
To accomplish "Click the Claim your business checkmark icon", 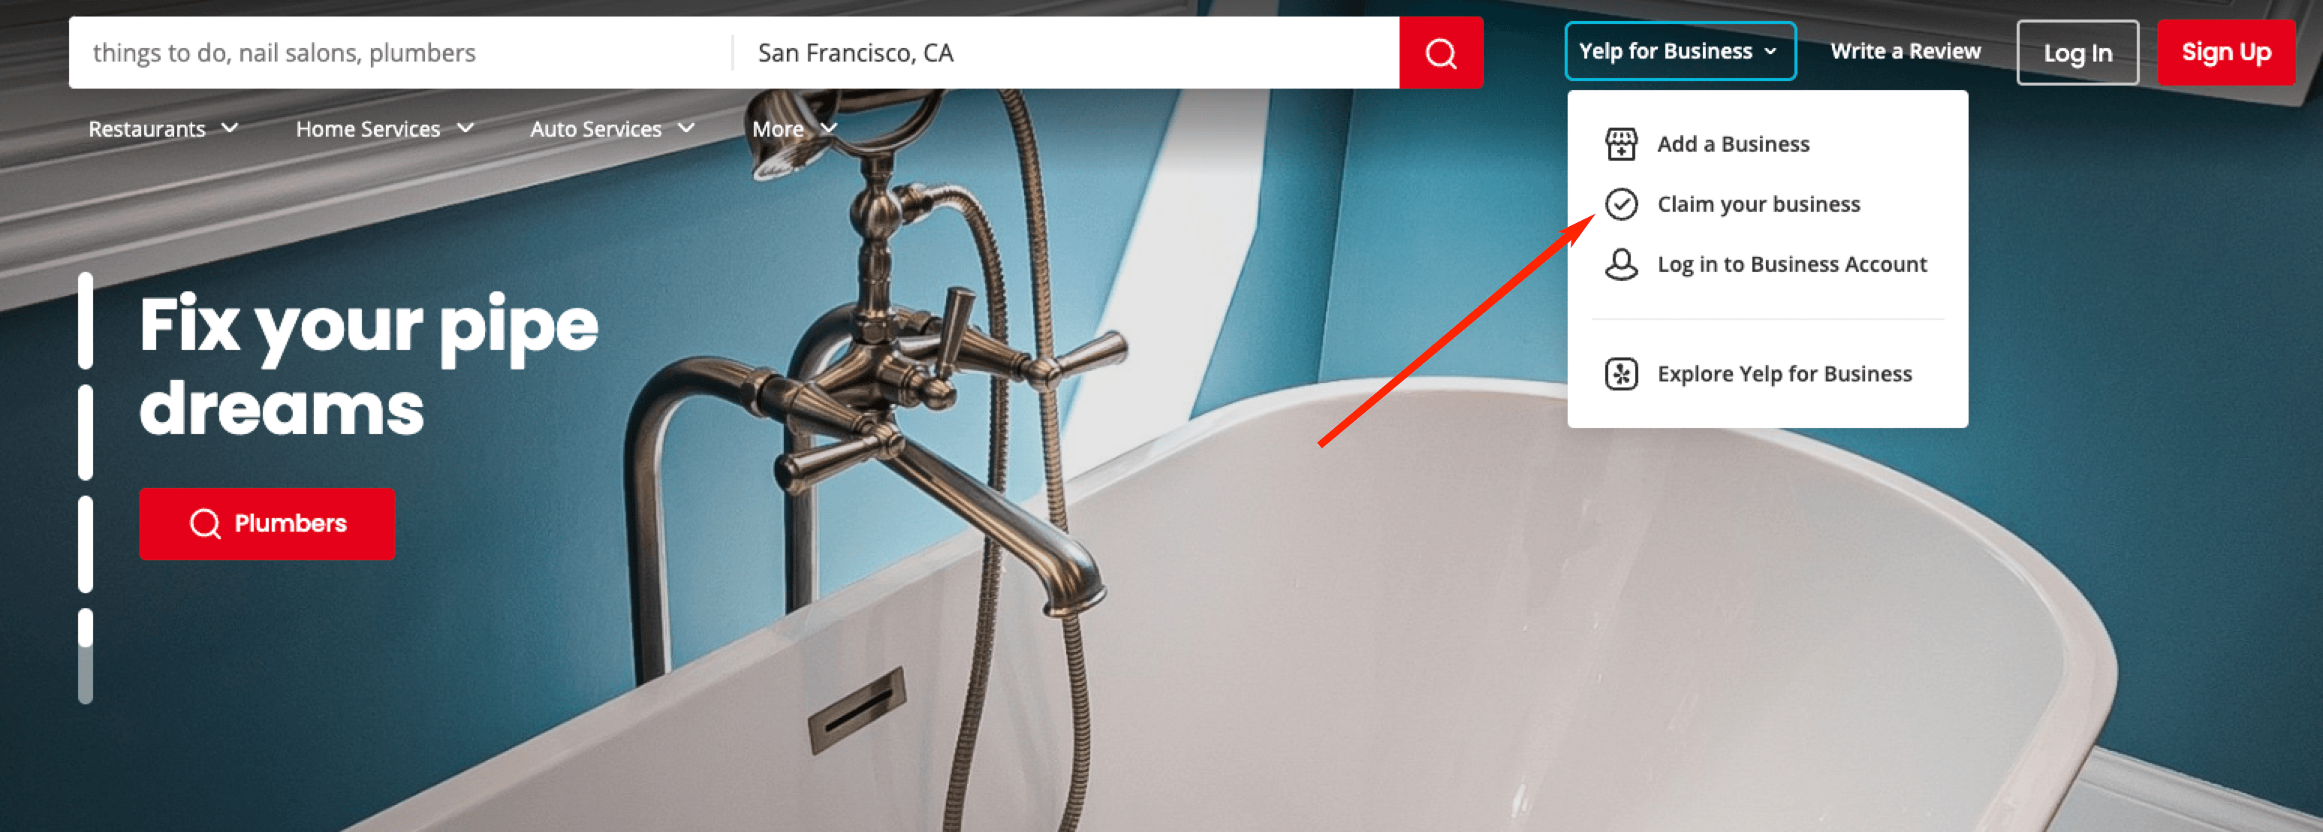I will tap(1619, 204).
